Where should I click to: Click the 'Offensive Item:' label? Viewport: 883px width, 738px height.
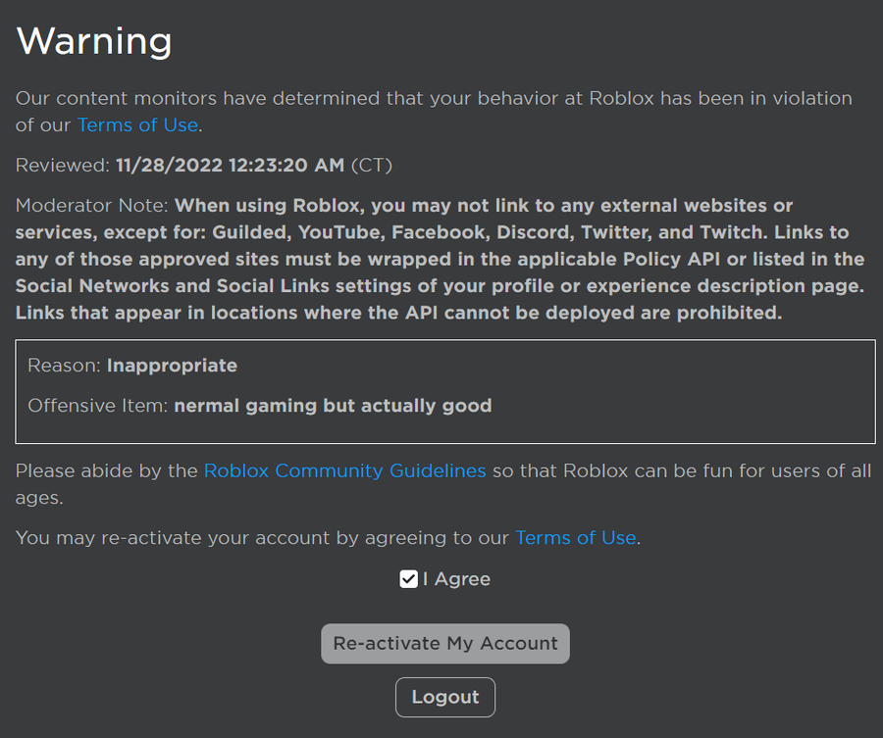click(98, 406)
